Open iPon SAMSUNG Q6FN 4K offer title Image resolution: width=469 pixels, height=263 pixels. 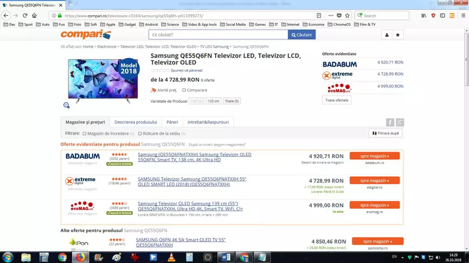(181, 243)
